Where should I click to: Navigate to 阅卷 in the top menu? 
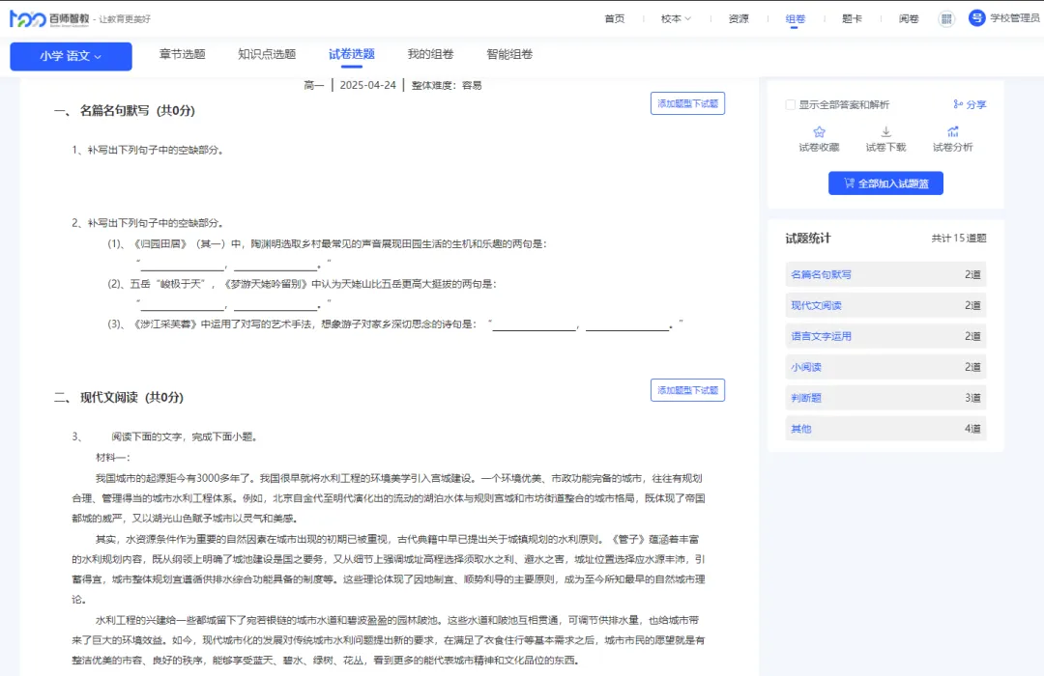pos(908,17)
